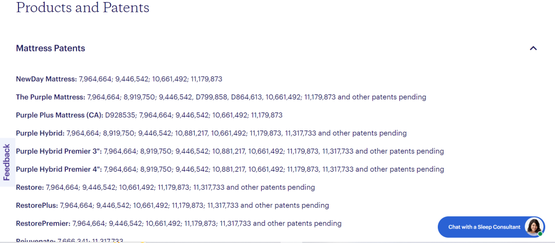The image size is (555, 243).
Task: Click The Purple Mattress product name
Action: (x=50, y=97)
